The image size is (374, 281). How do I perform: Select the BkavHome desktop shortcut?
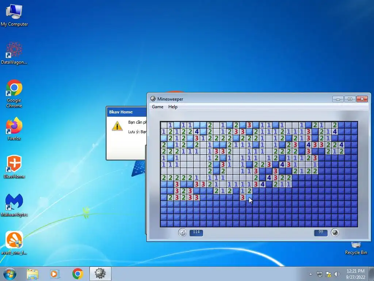pyautogui.click(x=14, y=167)
